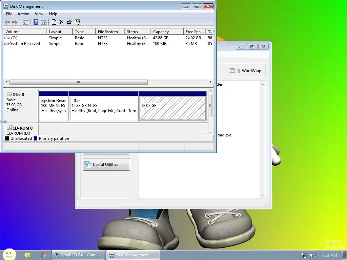
Task: Open the file explorer taskbar icon
Action: coord(27,255)
